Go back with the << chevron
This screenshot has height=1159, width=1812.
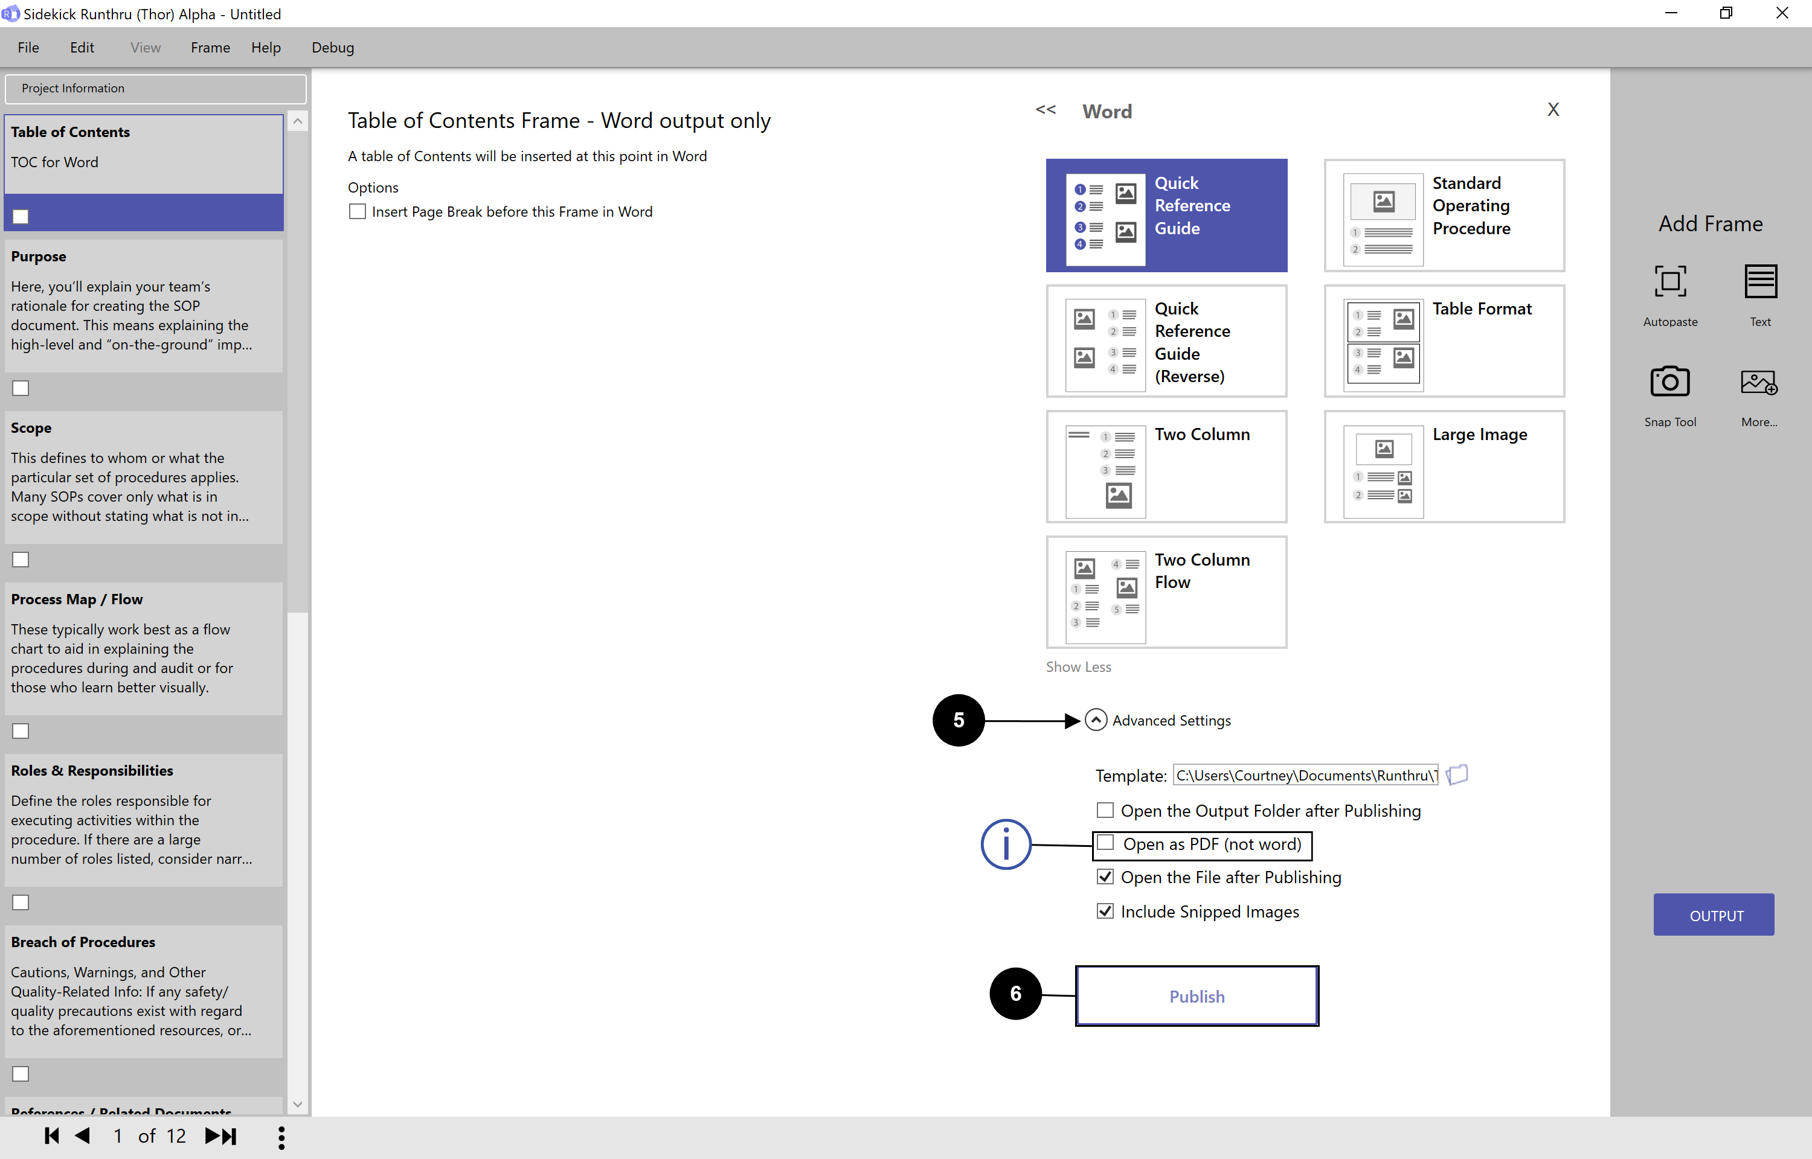tap(1046, 110)
